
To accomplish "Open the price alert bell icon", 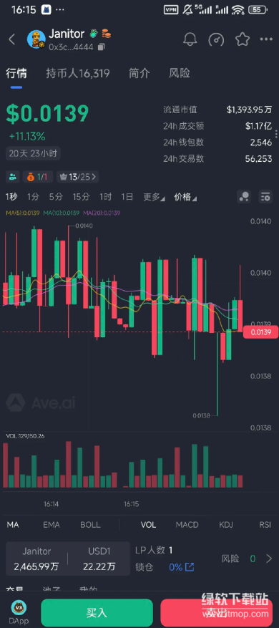I will coord(190,39).
